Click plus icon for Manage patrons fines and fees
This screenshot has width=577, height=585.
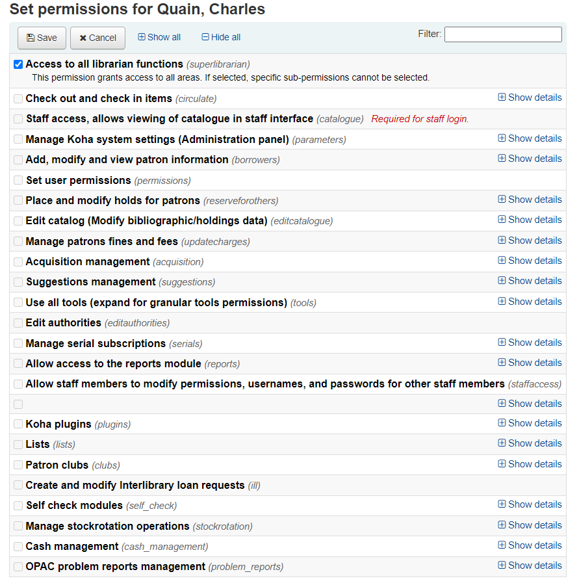(502, 240)
